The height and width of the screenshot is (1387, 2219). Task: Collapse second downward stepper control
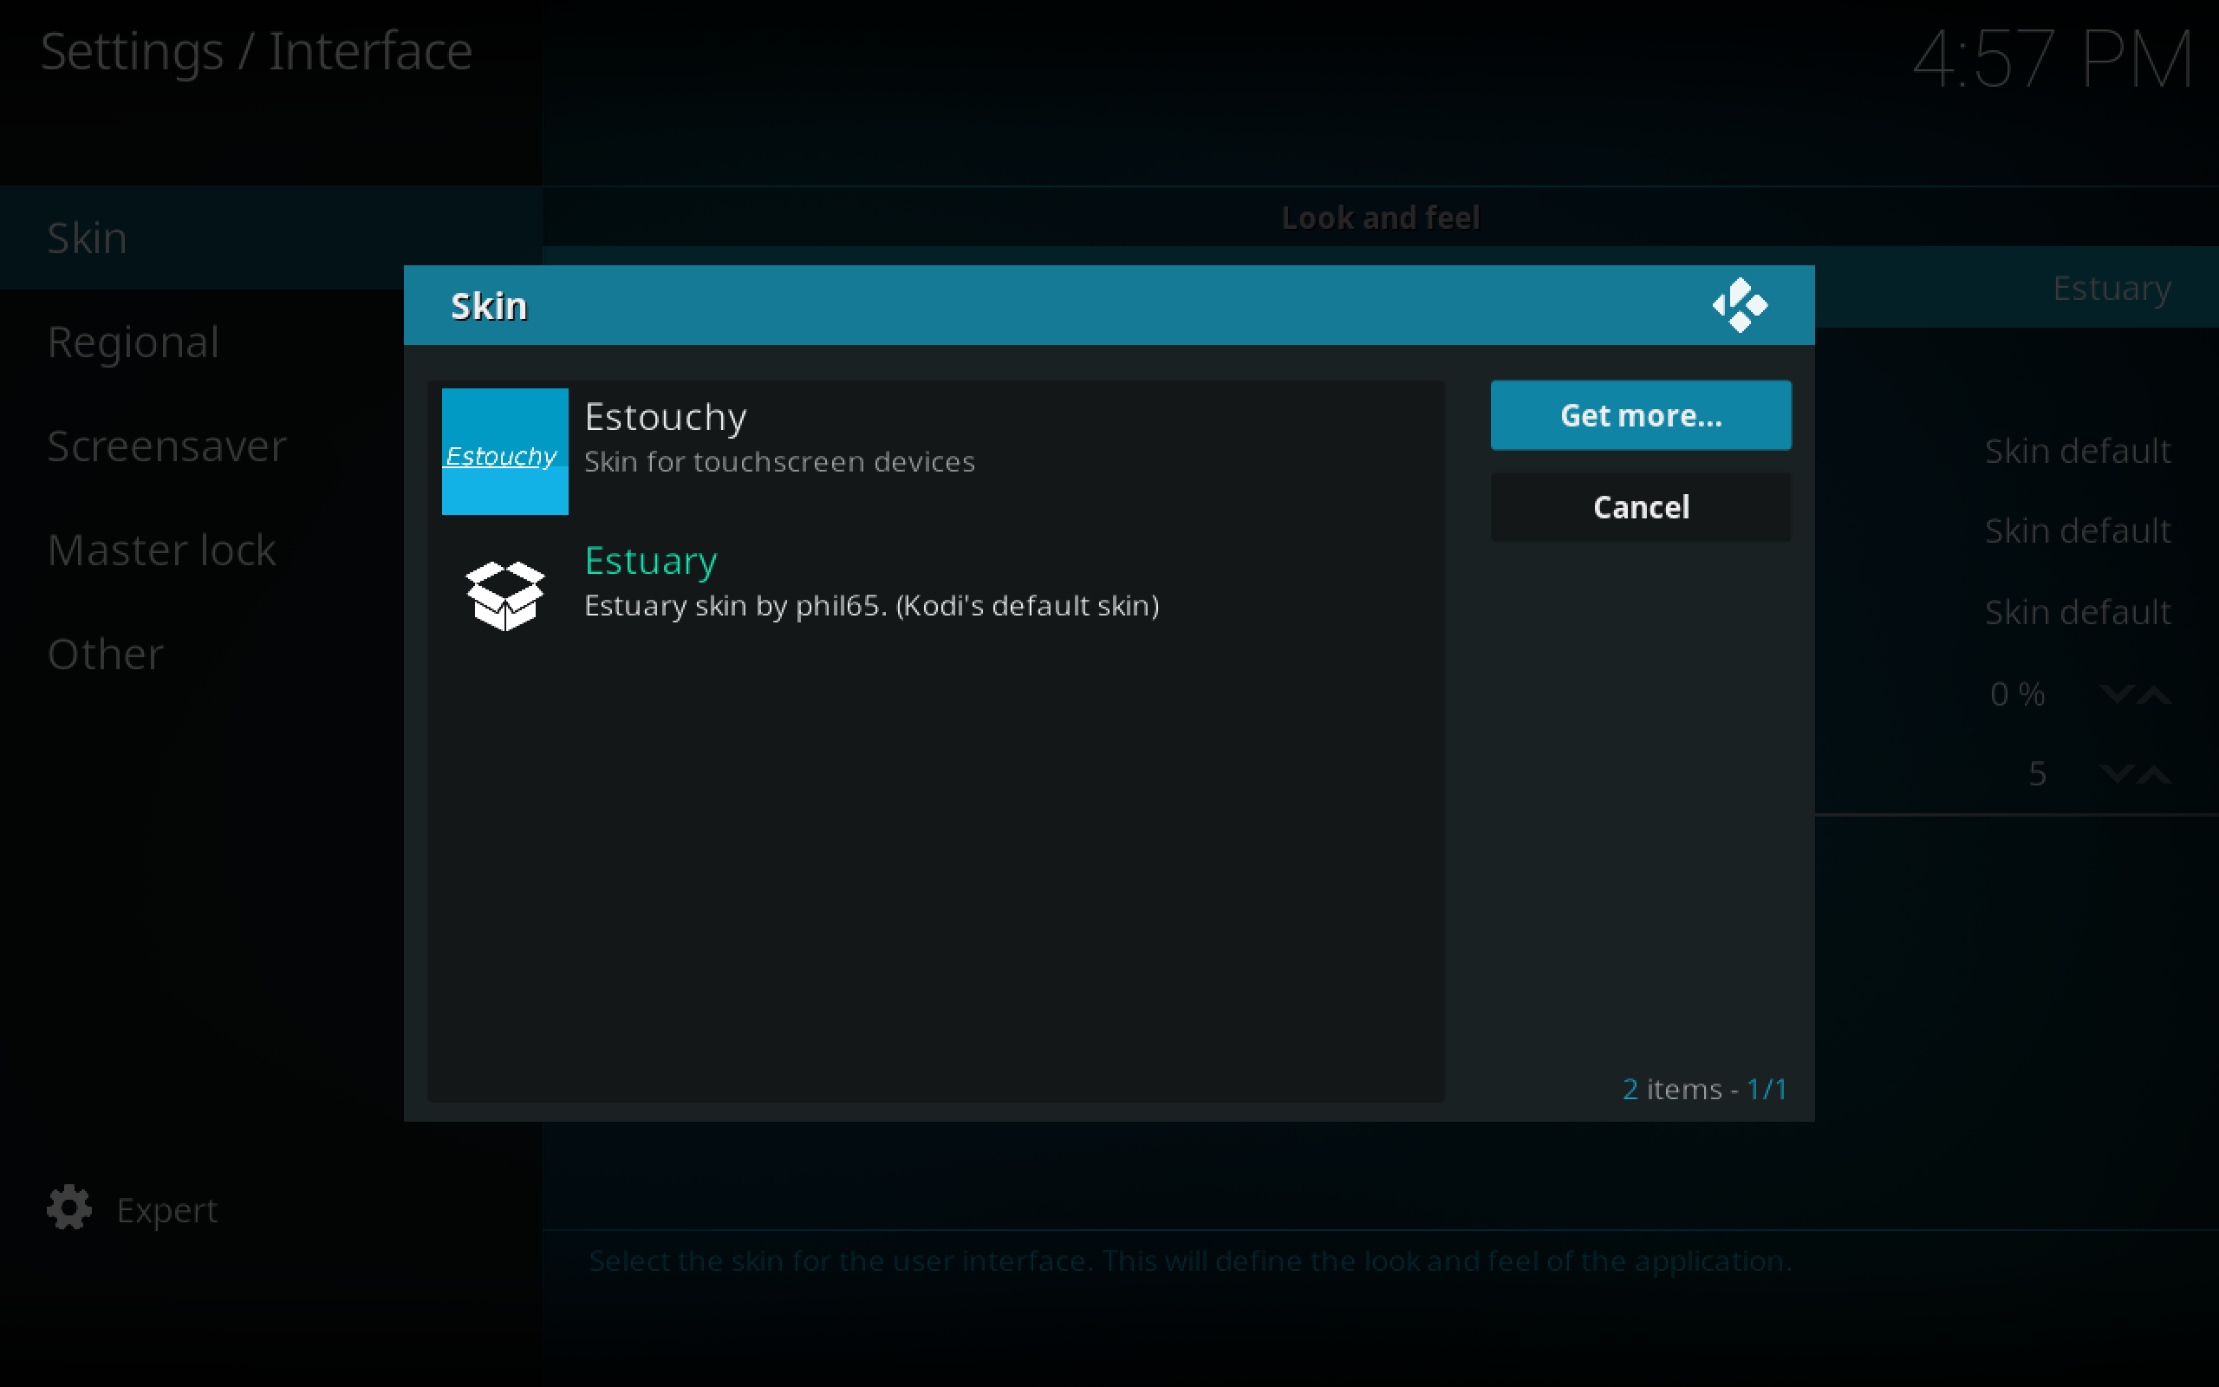[2111, 773]
